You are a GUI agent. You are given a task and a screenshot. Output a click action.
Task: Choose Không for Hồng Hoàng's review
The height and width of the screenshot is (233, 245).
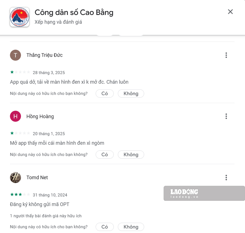tap(131, 154)
